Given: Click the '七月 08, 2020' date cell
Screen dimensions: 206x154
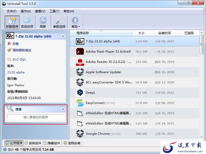Looking at the screenshot, I should 164,103.
